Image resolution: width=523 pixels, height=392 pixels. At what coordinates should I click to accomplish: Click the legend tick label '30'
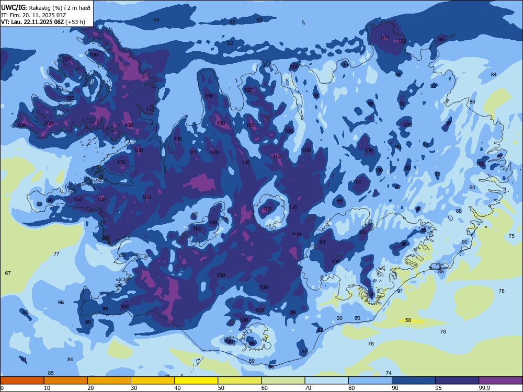[134, 388]
